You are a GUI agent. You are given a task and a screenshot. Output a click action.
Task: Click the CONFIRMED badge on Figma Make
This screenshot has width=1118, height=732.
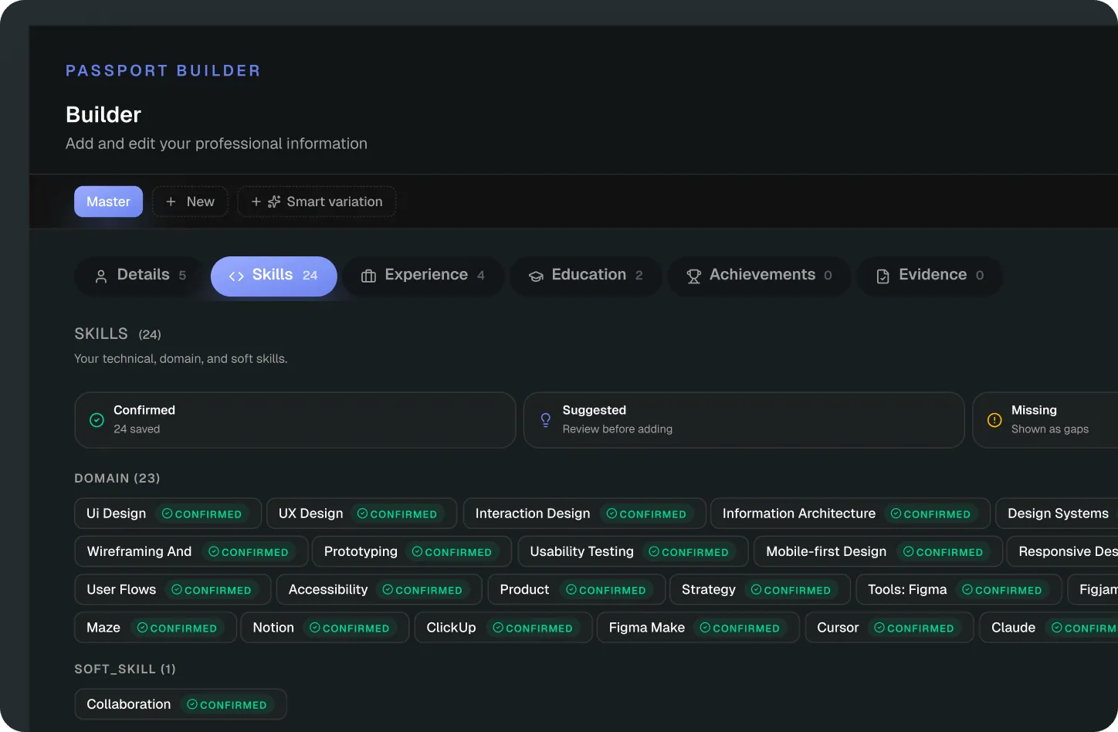740,628
